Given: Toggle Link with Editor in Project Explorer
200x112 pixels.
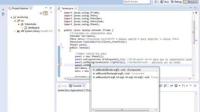Looking at the screenshot, I should tap(46, 13).
